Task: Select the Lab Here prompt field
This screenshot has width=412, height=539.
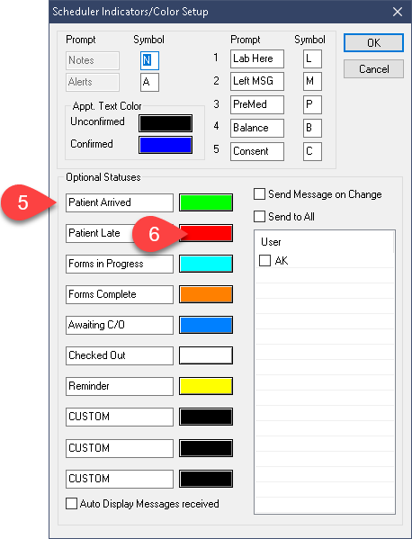Action: [257, 58]
